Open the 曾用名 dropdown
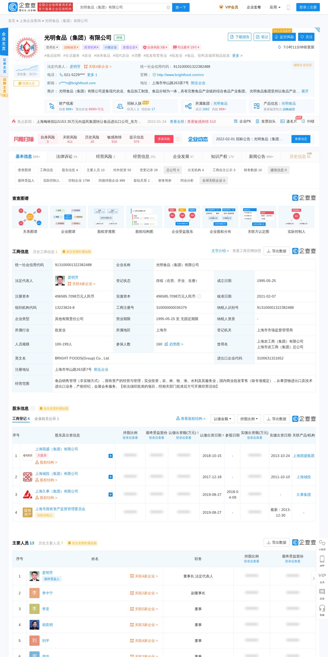328x657 pixels. coord(52,47)
